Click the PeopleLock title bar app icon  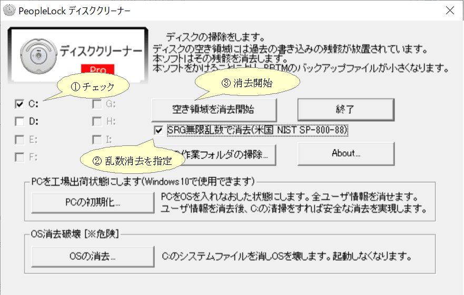click(x=9, y=11)
